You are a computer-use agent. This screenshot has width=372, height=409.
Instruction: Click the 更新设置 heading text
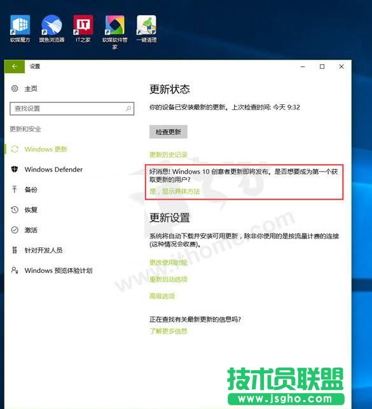pyautogui.click(x=169, y=218)
